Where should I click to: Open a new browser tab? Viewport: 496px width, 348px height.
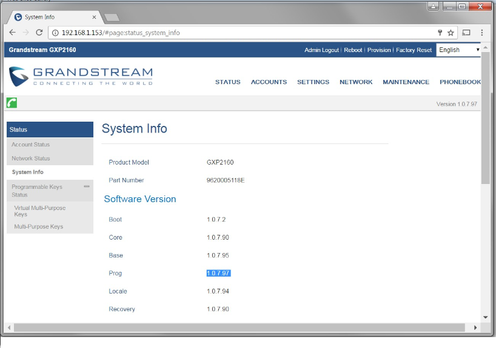(x=112, y=18)
